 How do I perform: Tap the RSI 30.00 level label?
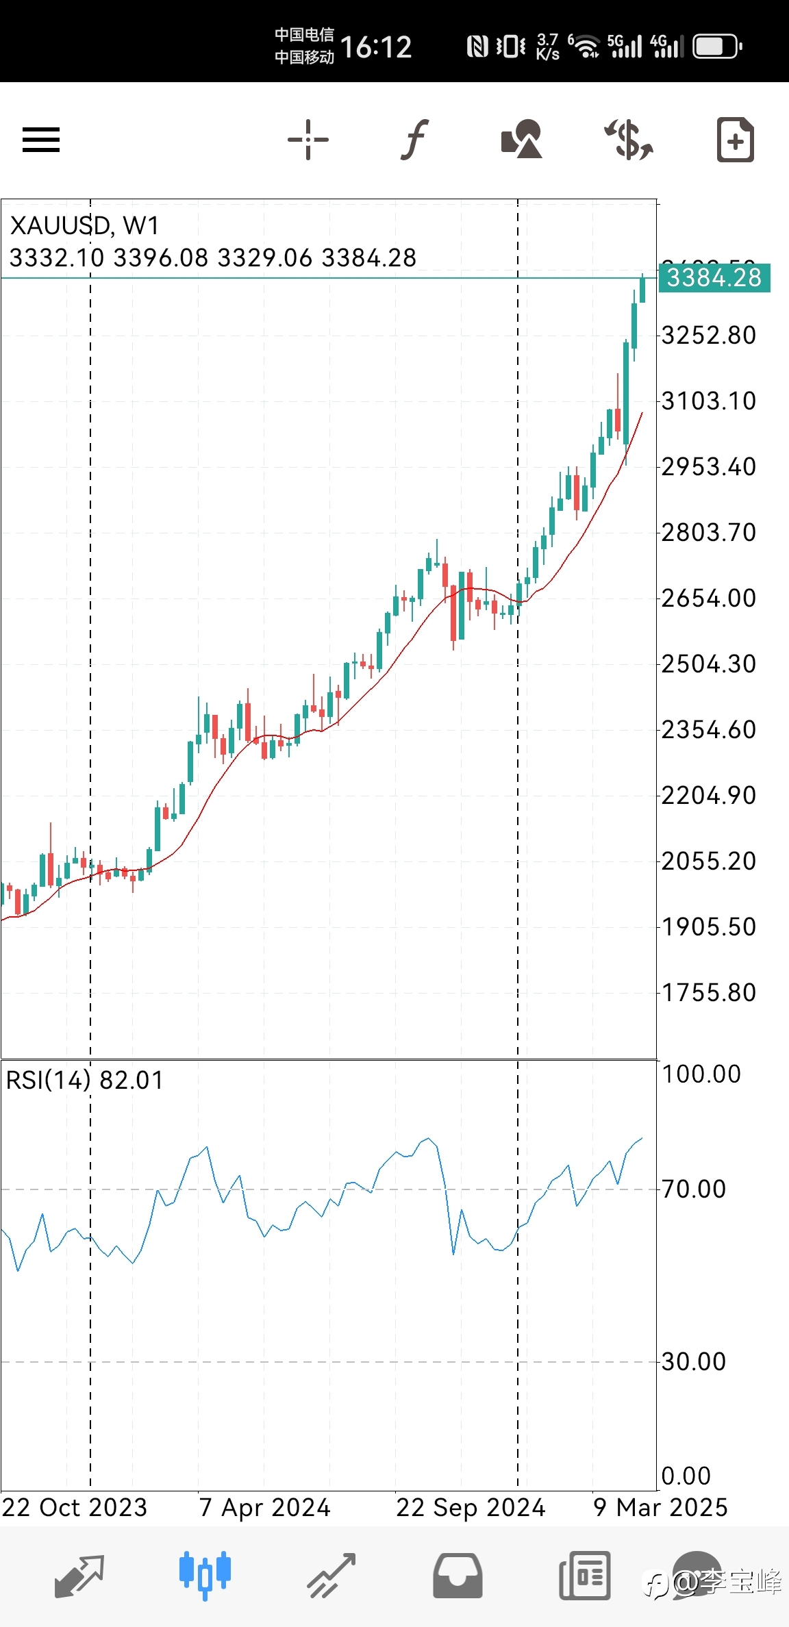coord(694,1362)
